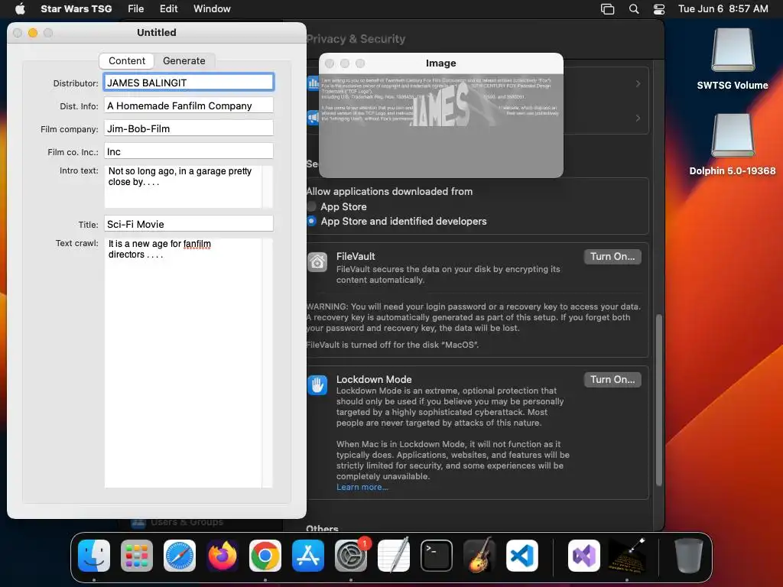
Task: Select App Store and identified developers option
Action: coord(312,221)
